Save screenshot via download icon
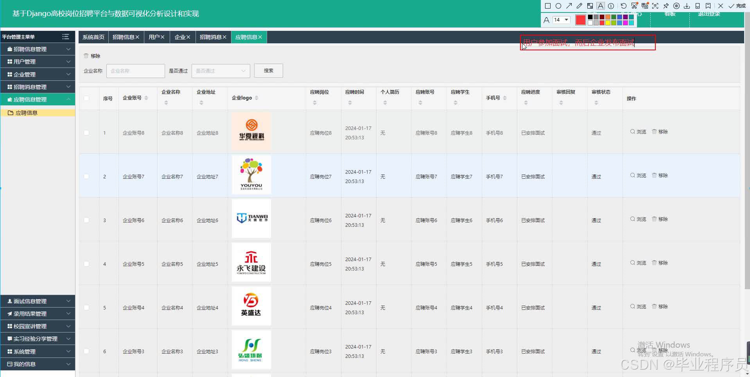Screen dimensions: 750x377 [687, 6]
